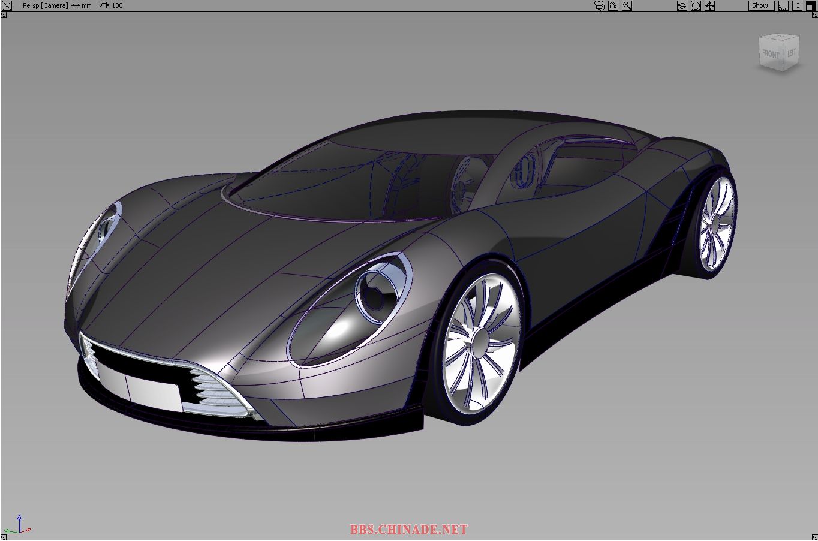818x541 pixels.
Task: Click the FRONT face of the ViewCube
Action: [x=771, y=54]
